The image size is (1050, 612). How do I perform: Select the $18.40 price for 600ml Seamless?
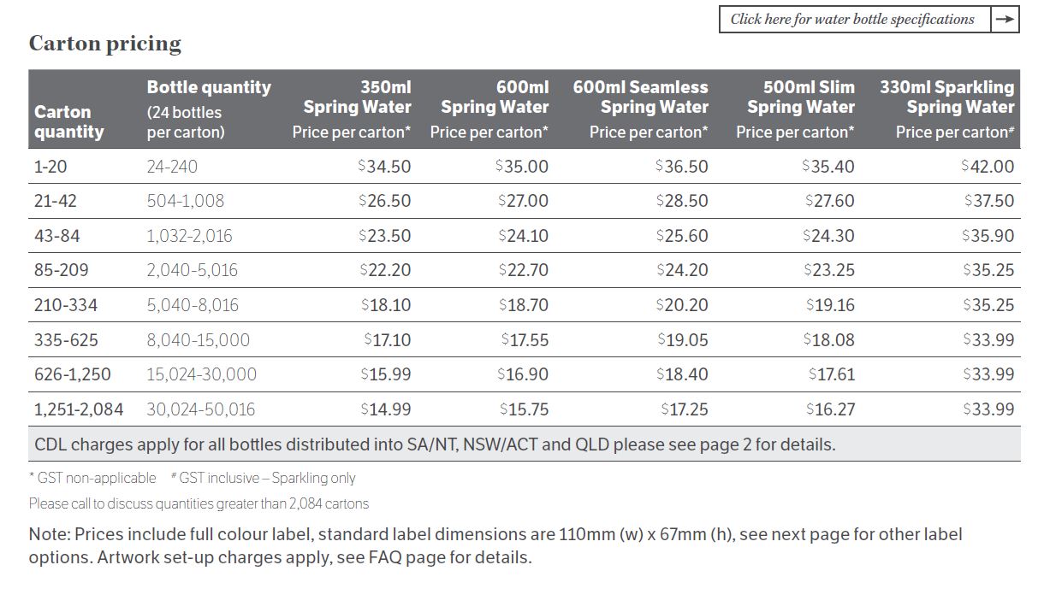tap(682, 374)
